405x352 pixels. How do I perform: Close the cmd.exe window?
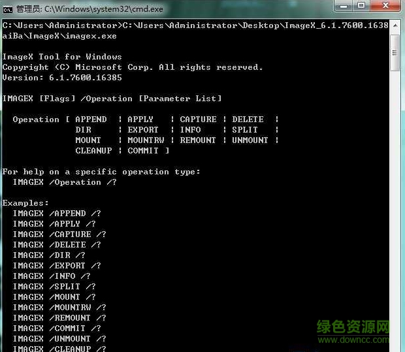point(385,6)
